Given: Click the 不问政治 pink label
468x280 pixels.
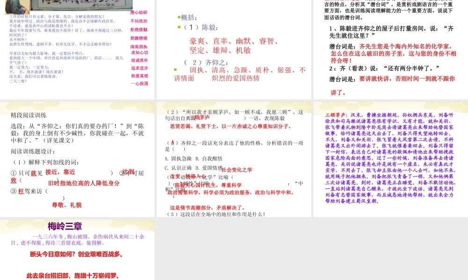Looking at the screenshot, I should tap(139, 21).
